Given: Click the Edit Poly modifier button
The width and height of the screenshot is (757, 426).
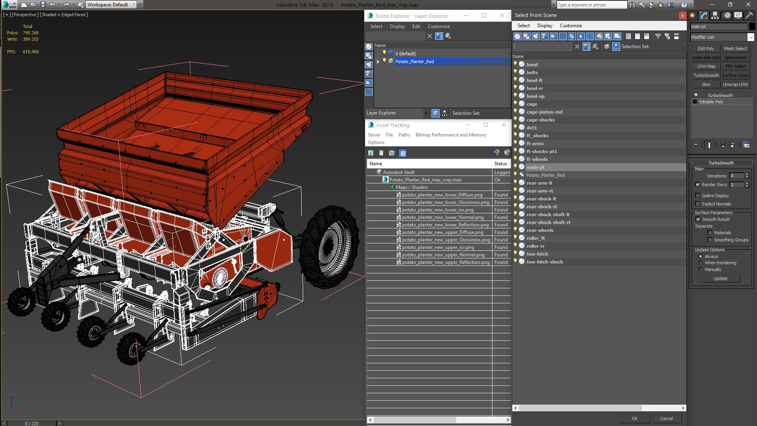Looking at the screenshot, I should [x=706, y=49].
